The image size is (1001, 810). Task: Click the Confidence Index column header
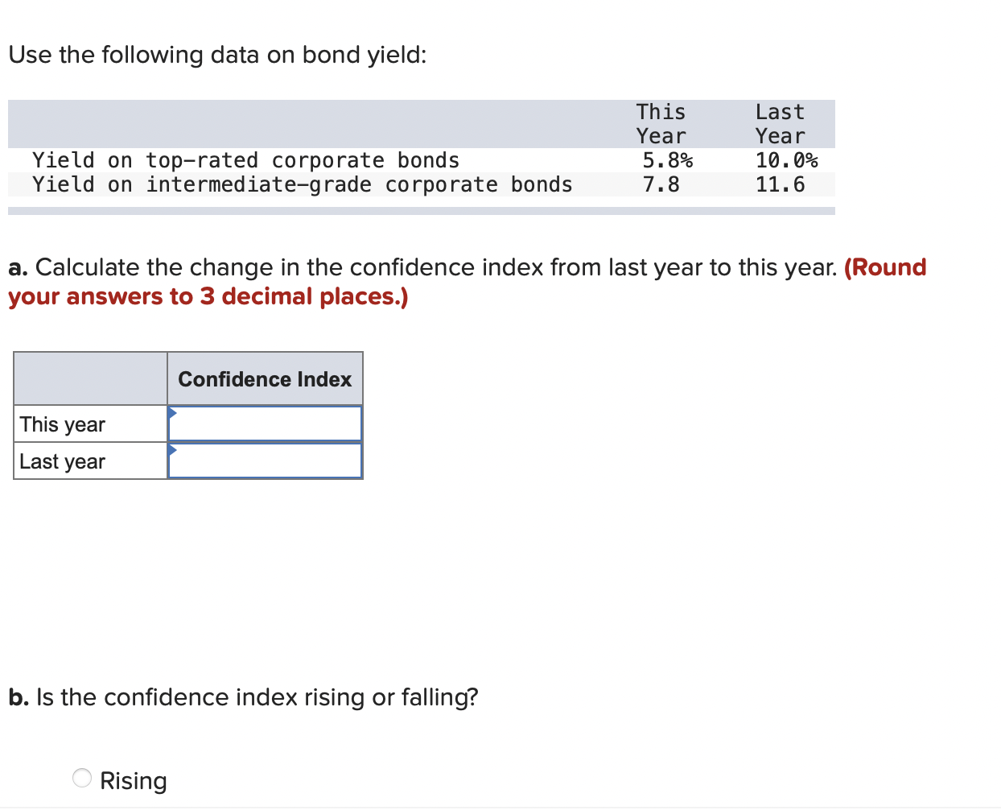pos(264,378)
